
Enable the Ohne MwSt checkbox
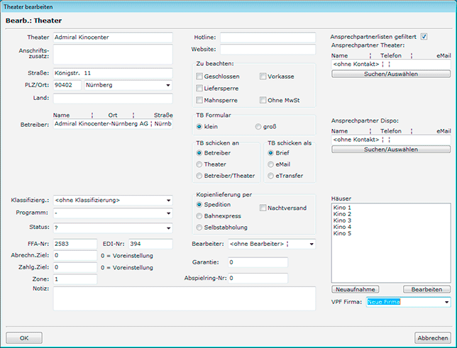click(x=263, y=100)
